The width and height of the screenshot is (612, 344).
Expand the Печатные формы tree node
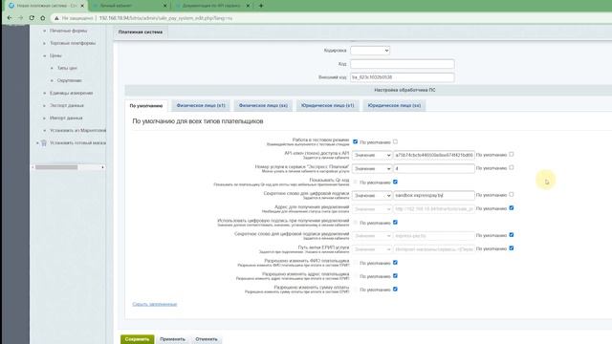45,31
